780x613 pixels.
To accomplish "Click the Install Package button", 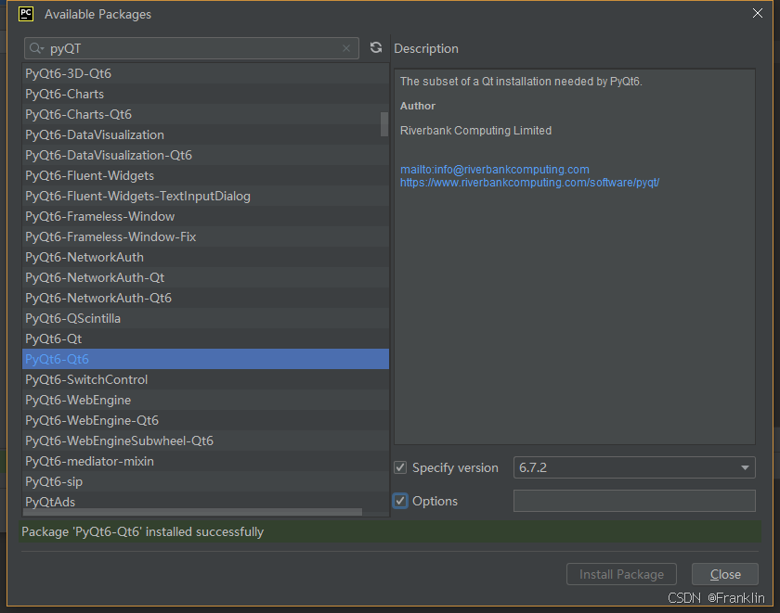I will tap(621, 574).
